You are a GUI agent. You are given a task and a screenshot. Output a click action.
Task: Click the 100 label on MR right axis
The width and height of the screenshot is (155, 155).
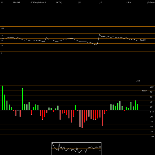point(152,87)
